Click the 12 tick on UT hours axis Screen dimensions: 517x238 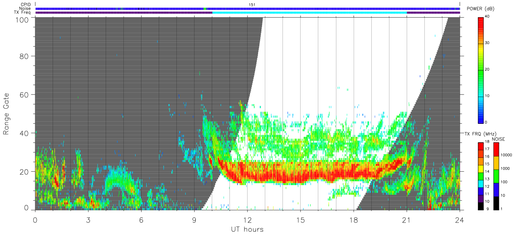(248, 220)
